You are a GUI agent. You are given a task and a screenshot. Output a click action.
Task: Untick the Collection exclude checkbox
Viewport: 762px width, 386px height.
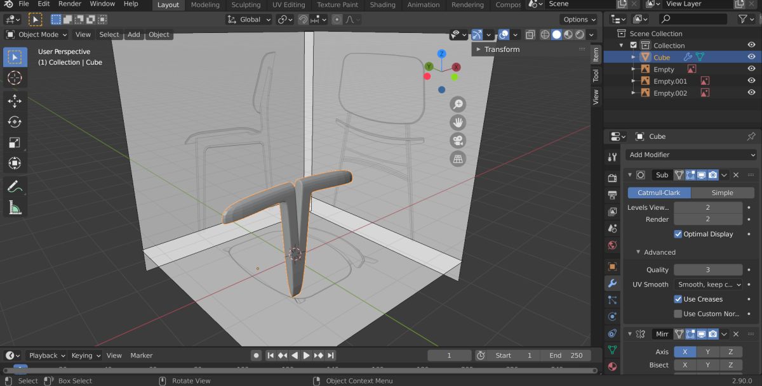(x=633, y=46)
